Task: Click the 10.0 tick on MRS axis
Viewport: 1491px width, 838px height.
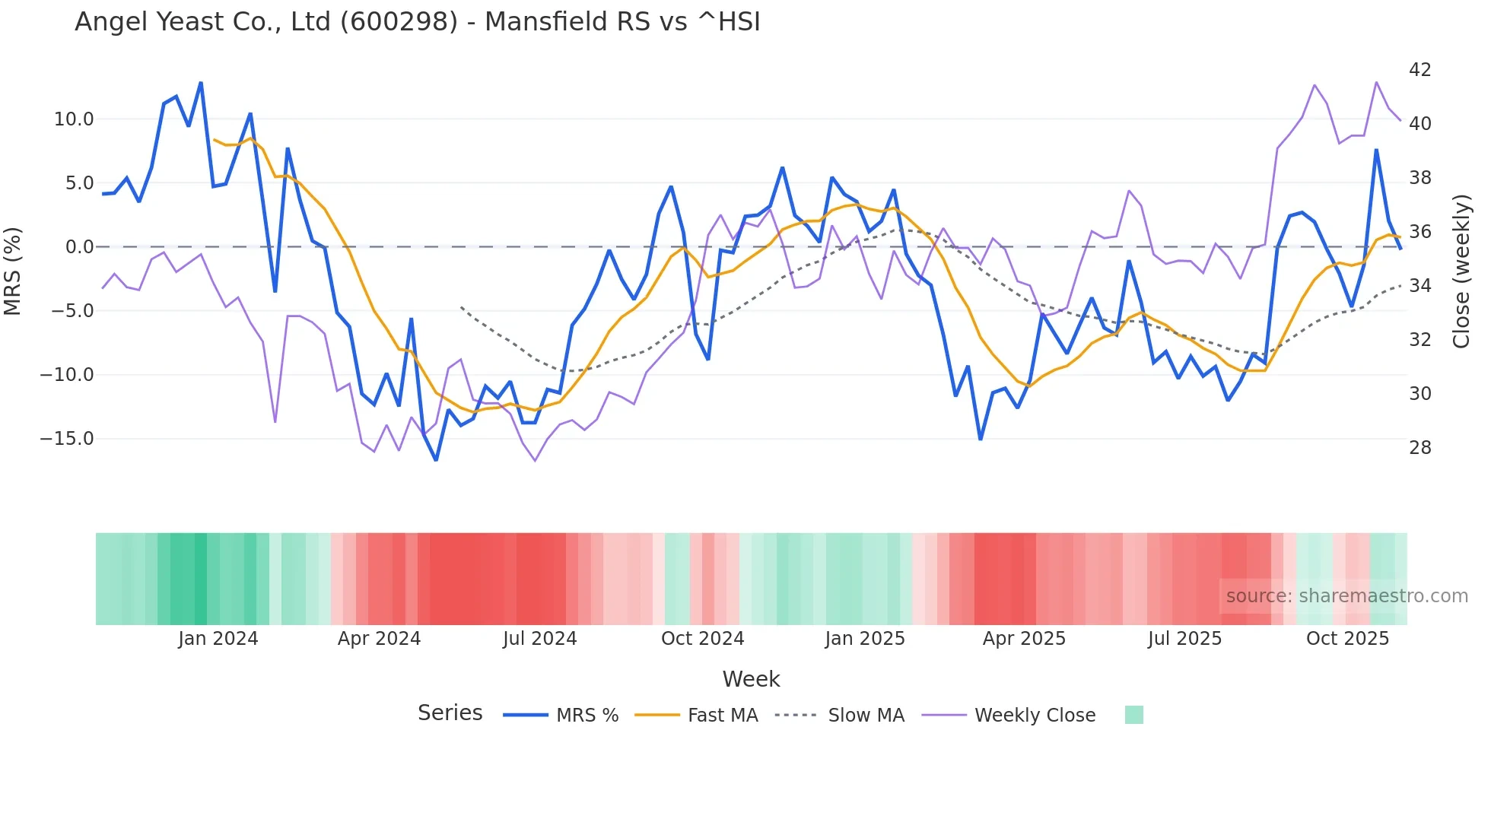Action: [x=74, y=119]
